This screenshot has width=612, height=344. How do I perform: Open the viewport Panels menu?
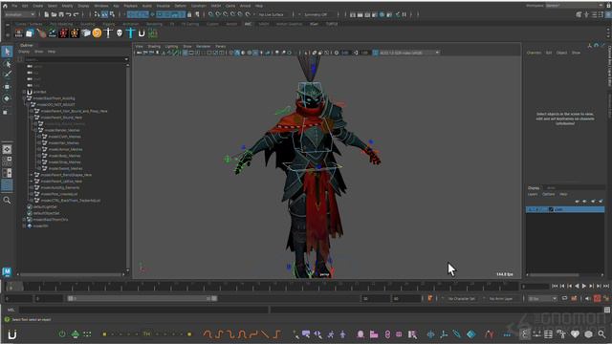pos(221,47)
